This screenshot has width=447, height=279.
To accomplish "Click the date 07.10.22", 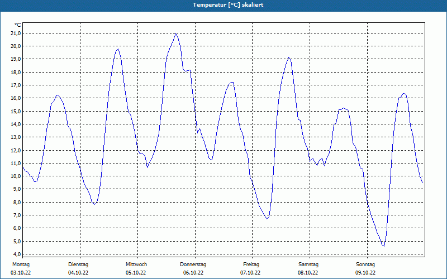I will (250, 273).
